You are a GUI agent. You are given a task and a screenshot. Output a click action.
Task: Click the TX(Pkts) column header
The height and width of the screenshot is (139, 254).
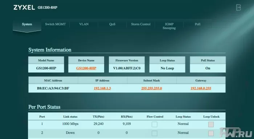click(98, 117)
